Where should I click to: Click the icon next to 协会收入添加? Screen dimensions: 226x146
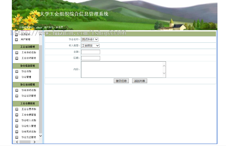[17, 120]
